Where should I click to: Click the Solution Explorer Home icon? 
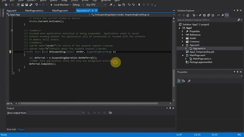(x=188, y=15)
